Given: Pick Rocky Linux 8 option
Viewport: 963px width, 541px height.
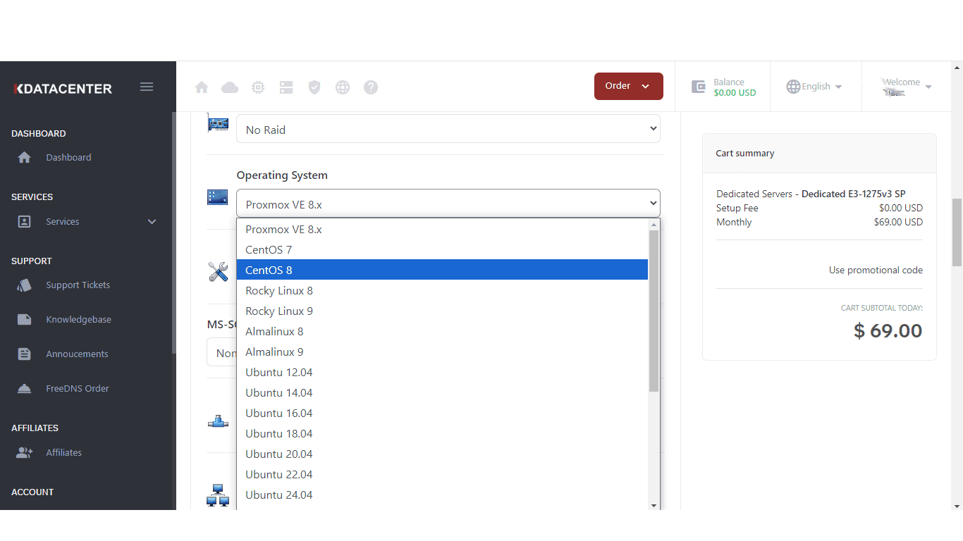Looking at the screenshot, I should pos(442,291).
